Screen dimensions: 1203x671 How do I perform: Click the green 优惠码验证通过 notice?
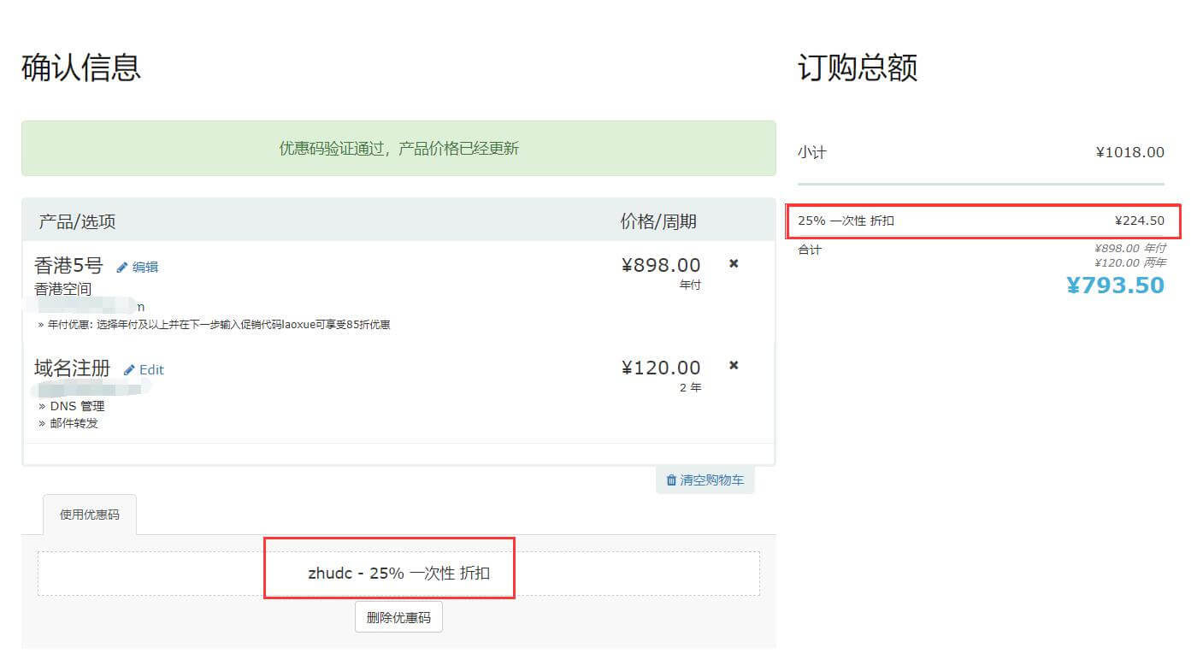point(398,148)
